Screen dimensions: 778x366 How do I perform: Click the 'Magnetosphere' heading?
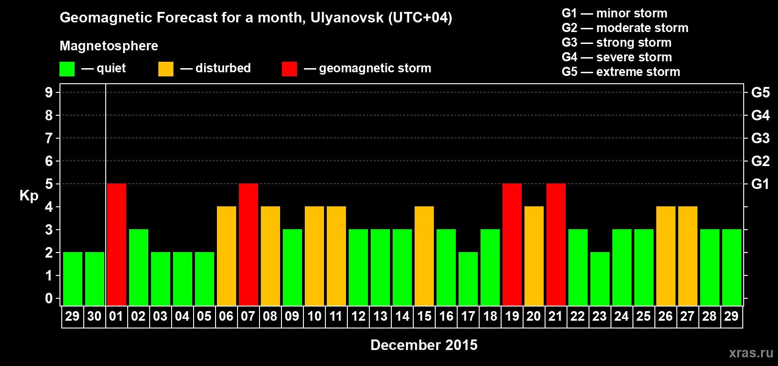click(x=109, y=46)
